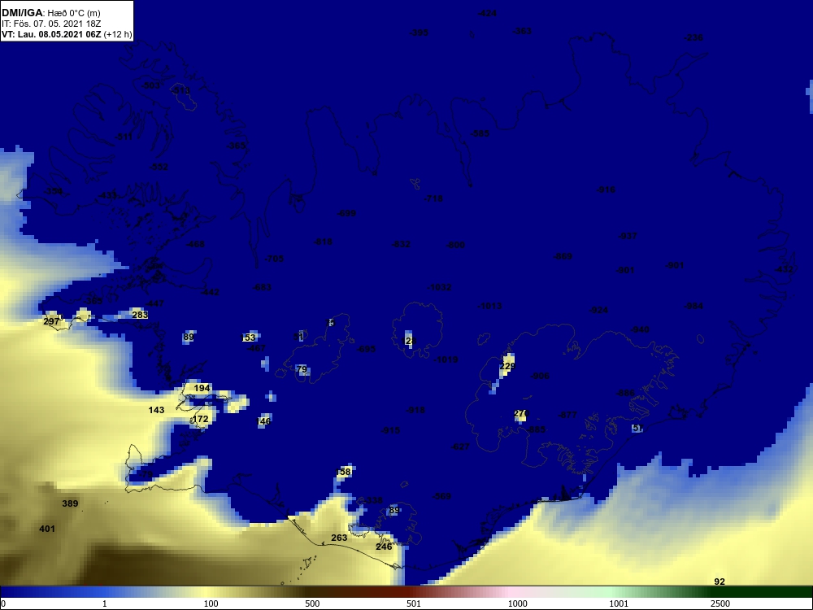This screenshot has width=813, height=610.
Task: Click the map value -915
Action: 390,430
